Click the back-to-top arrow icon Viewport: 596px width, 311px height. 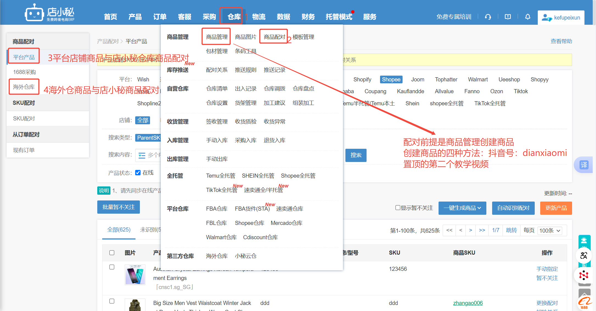584,293
